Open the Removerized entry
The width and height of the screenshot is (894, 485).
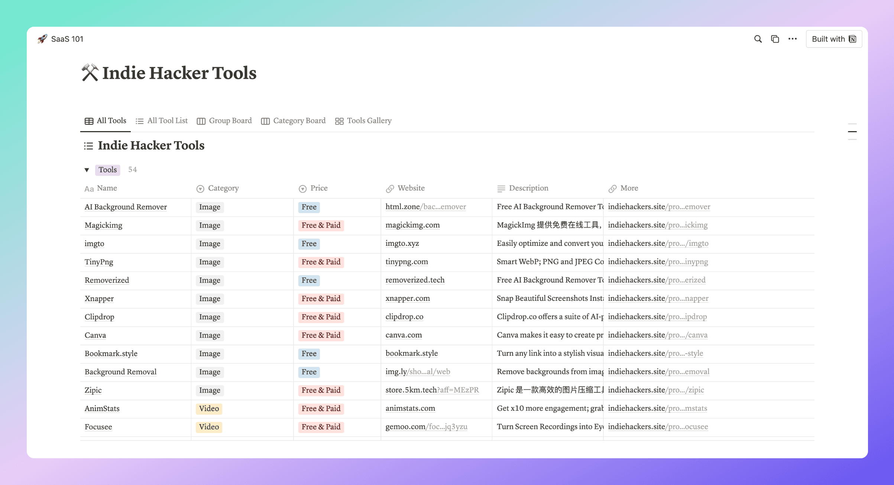(x=107, y=280)
